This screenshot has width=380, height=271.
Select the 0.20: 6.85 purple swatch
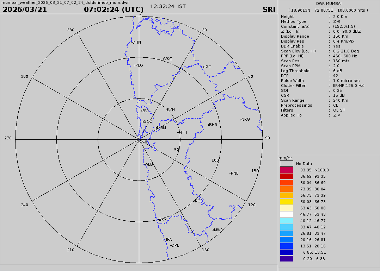[x=286, y=259]
